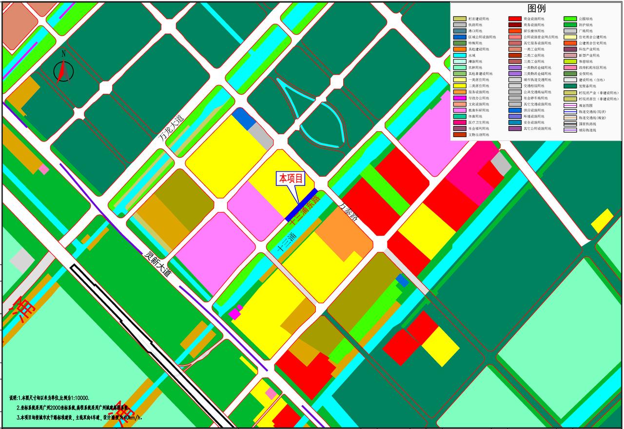This screenshot has width=624, height=429.
Task: Select the 村庄建设用地 legend swatch
Action: (x=460, y=19)
